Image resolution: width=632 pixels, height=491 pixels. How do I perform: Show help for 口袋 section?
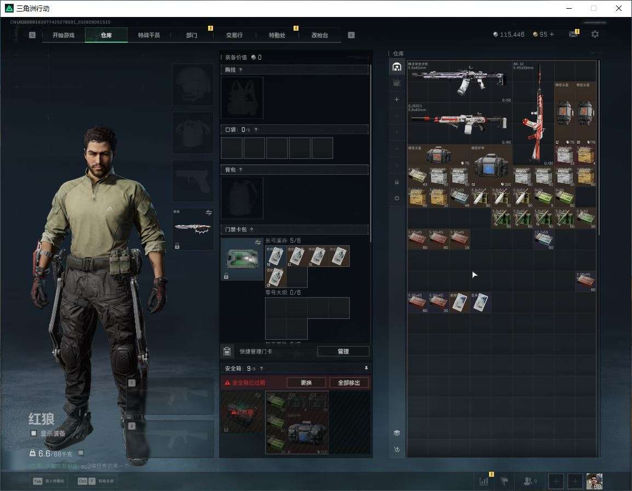point(256,129)
